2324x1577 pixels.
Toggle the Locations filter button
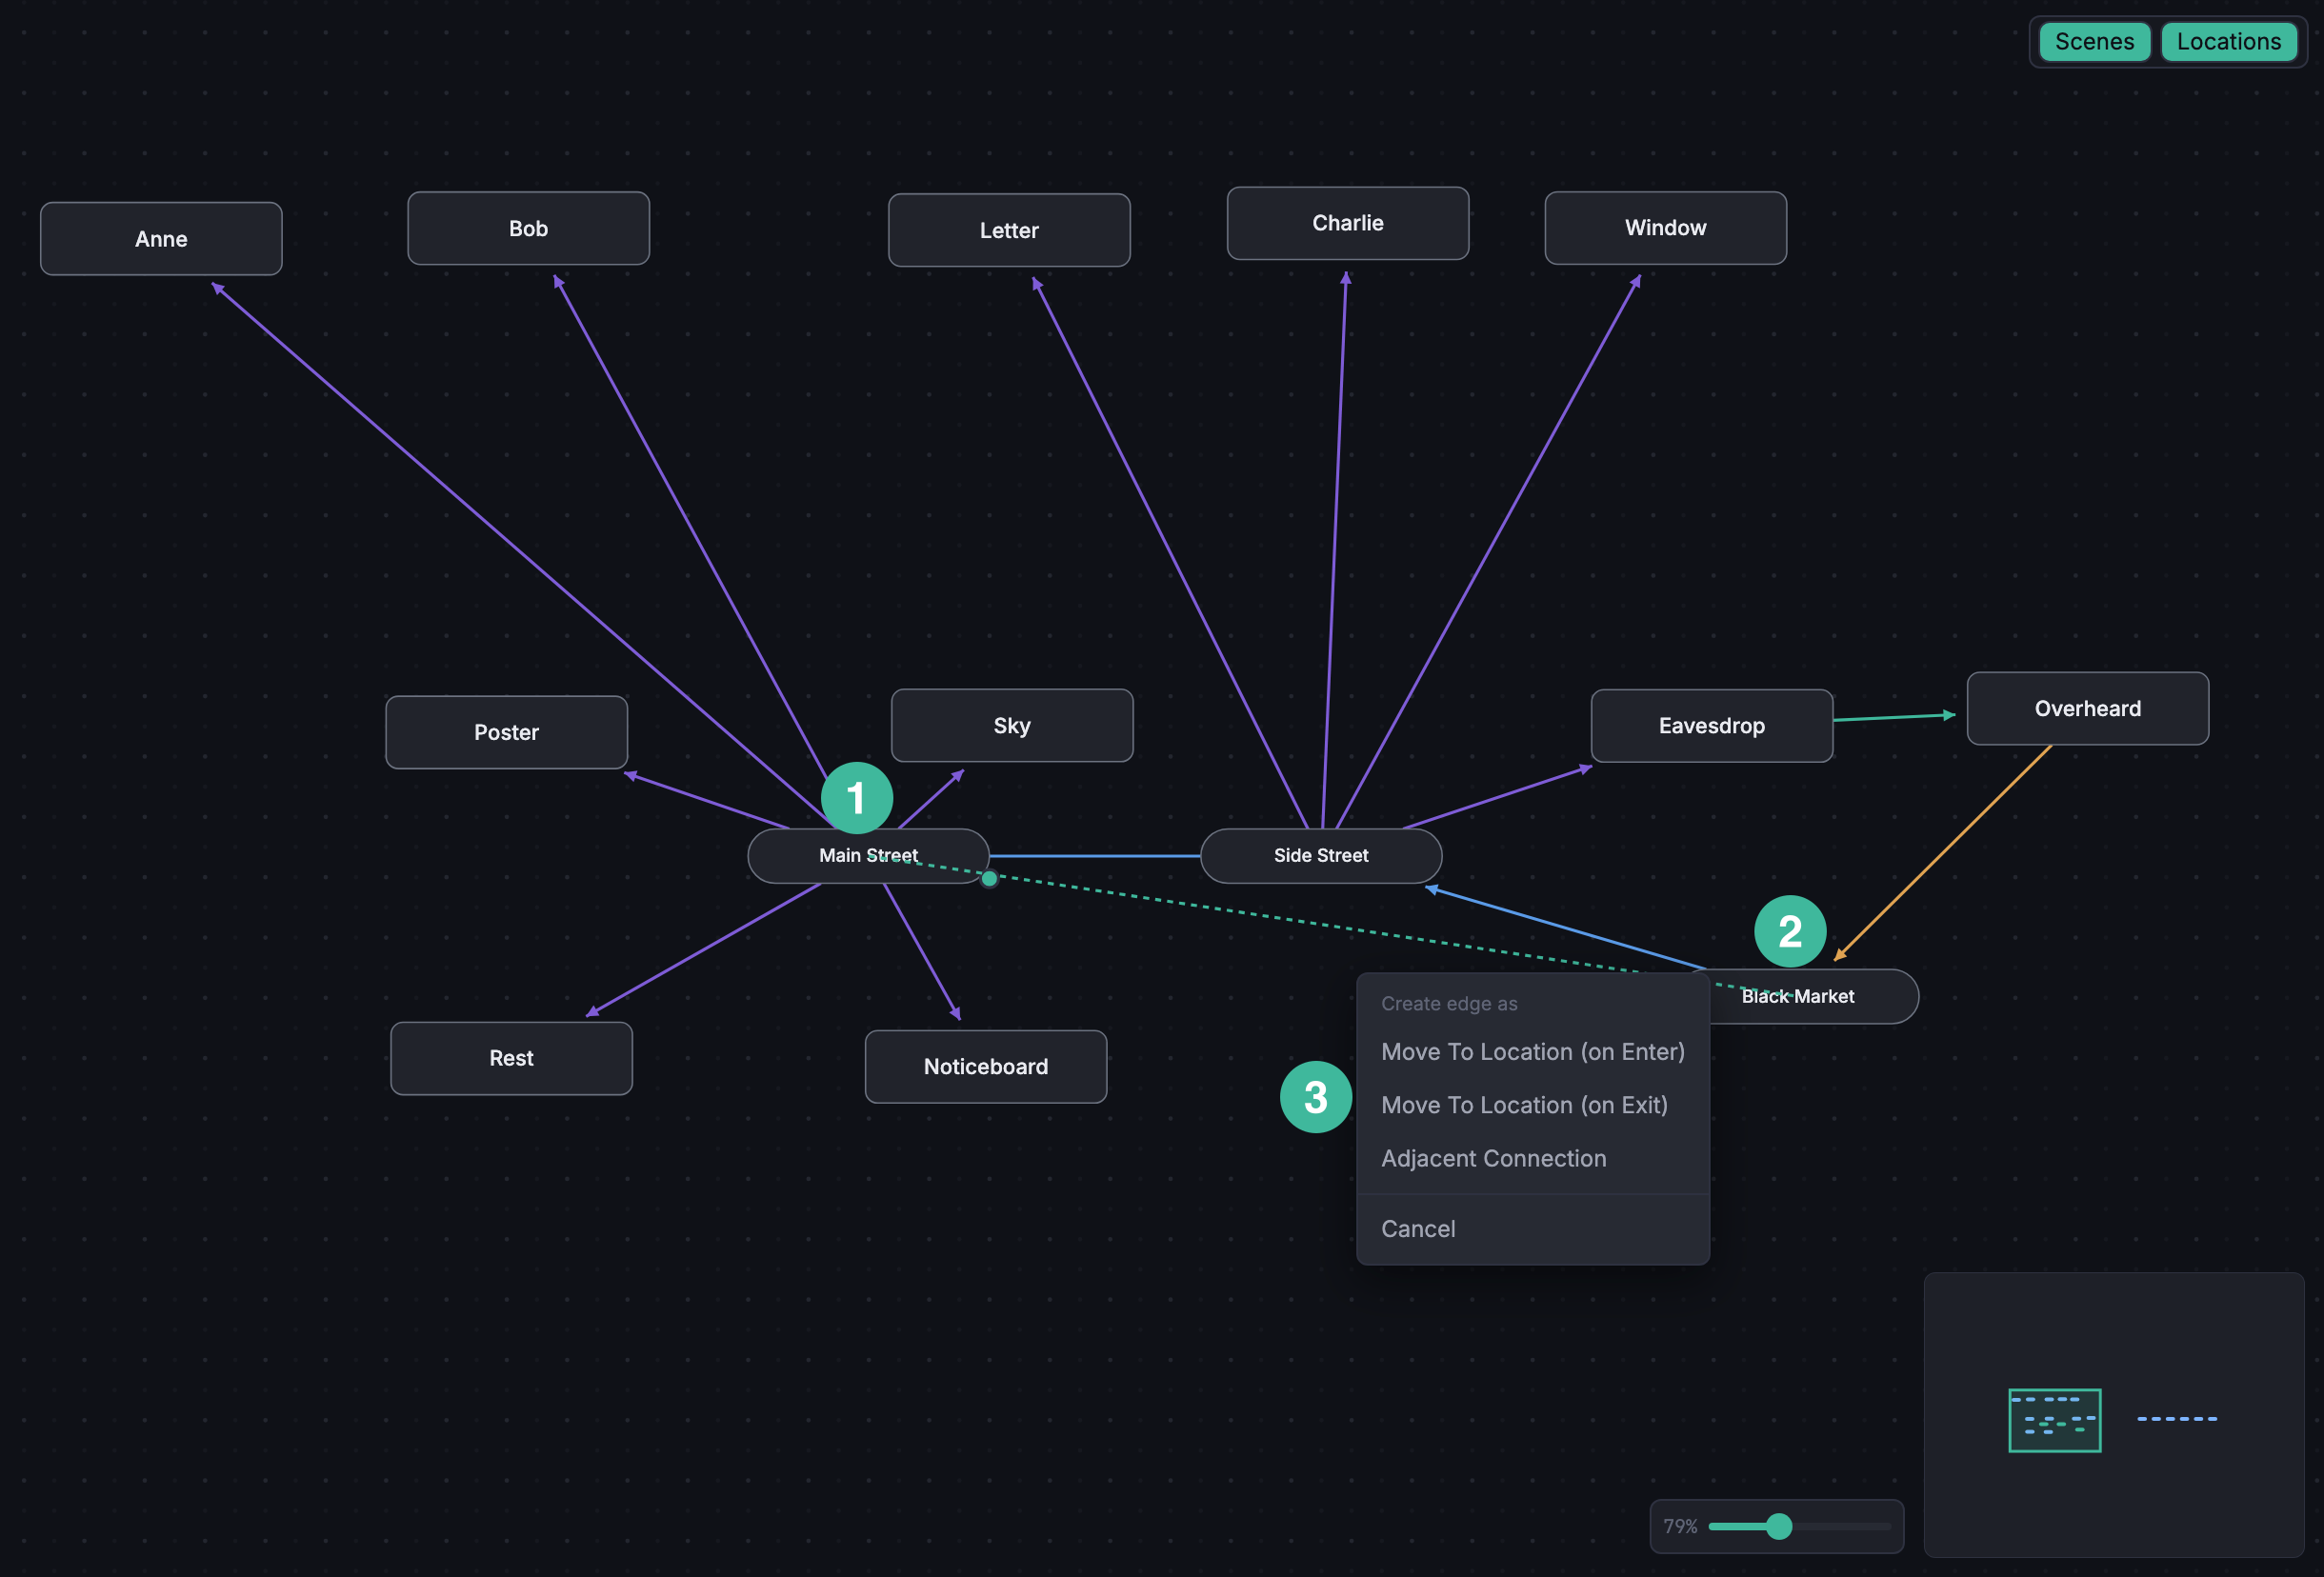click(x=2229, y=42)
